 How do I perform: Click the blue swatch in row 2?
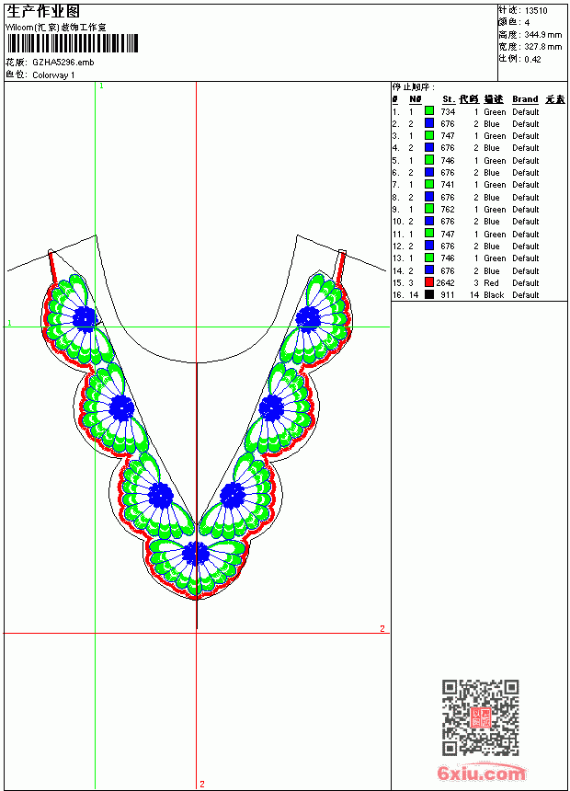pos(429,123)
